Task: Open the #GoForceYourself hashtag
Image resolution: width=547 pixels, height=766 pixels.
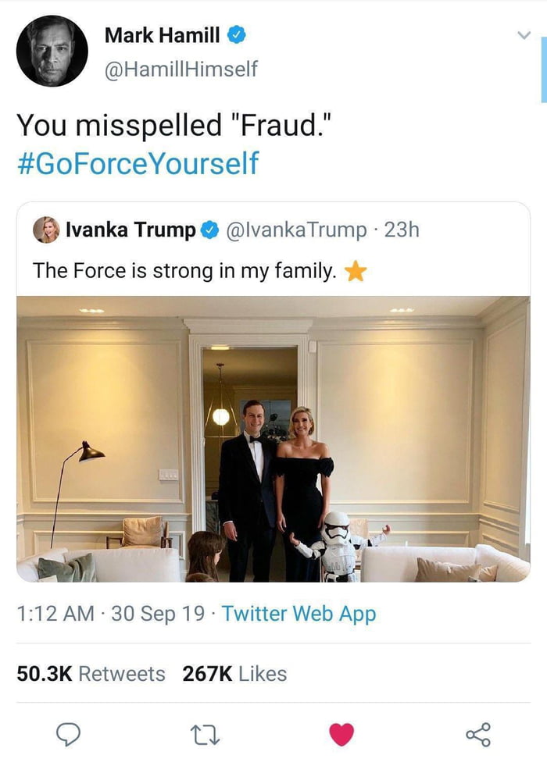Action: point(137,164)
